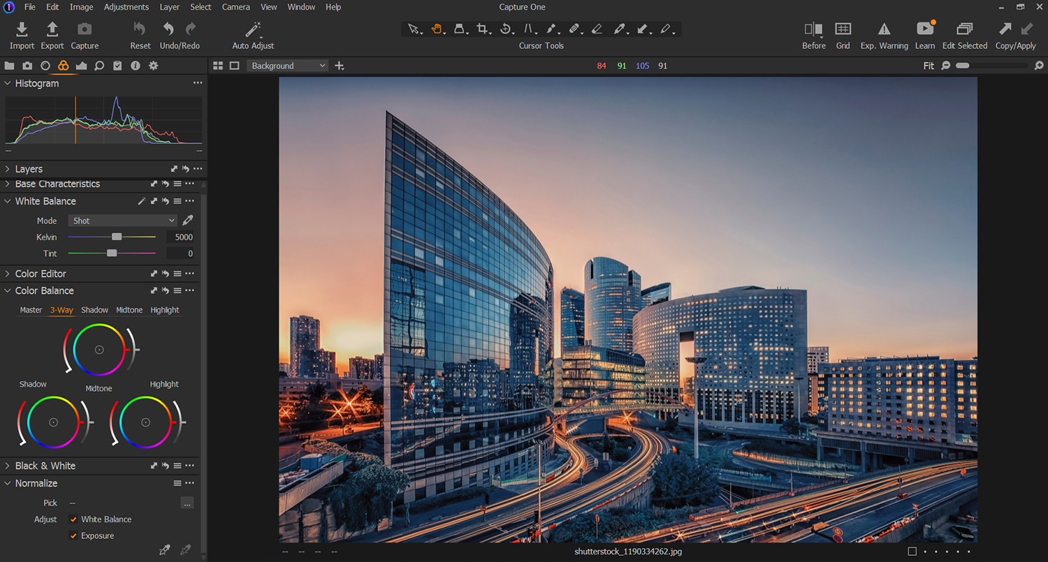Image resolution: width=1048 pixels, height=562 pixels.
Task: Open the White Balance Mode dropdown
Action: [122, 220]
